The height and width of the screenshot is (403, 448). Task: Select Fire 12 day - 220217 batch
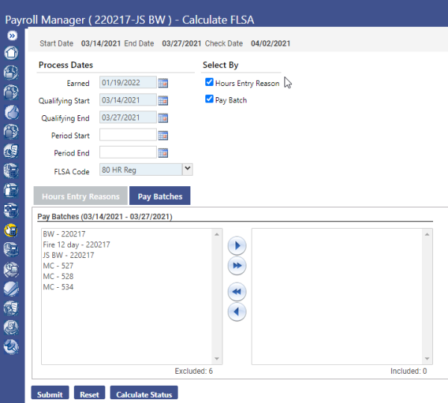76,244
